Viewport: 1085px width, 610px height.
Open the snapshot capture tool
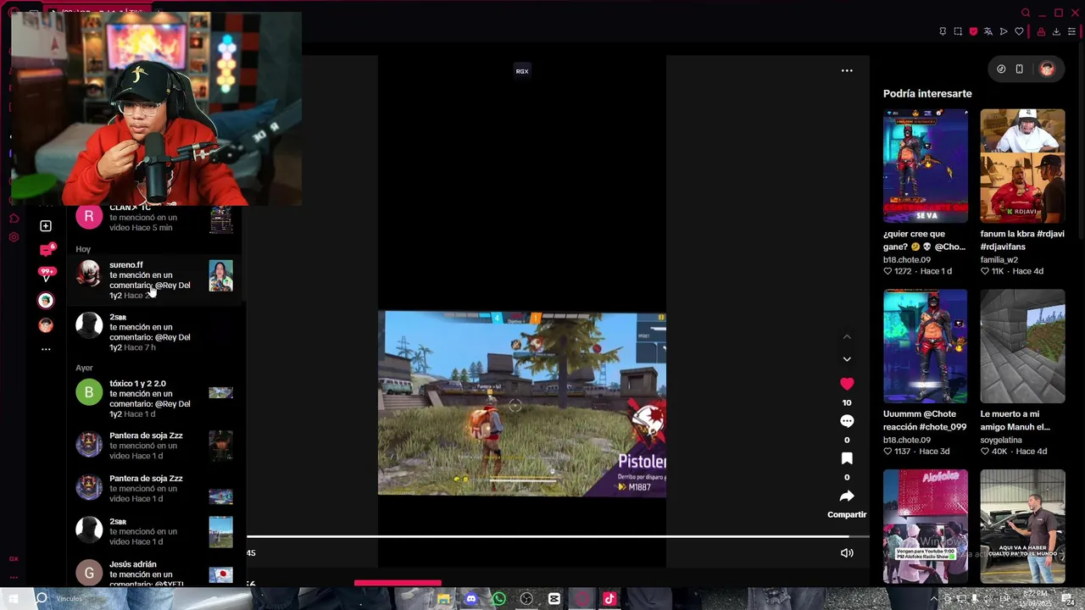pos(958,31)
